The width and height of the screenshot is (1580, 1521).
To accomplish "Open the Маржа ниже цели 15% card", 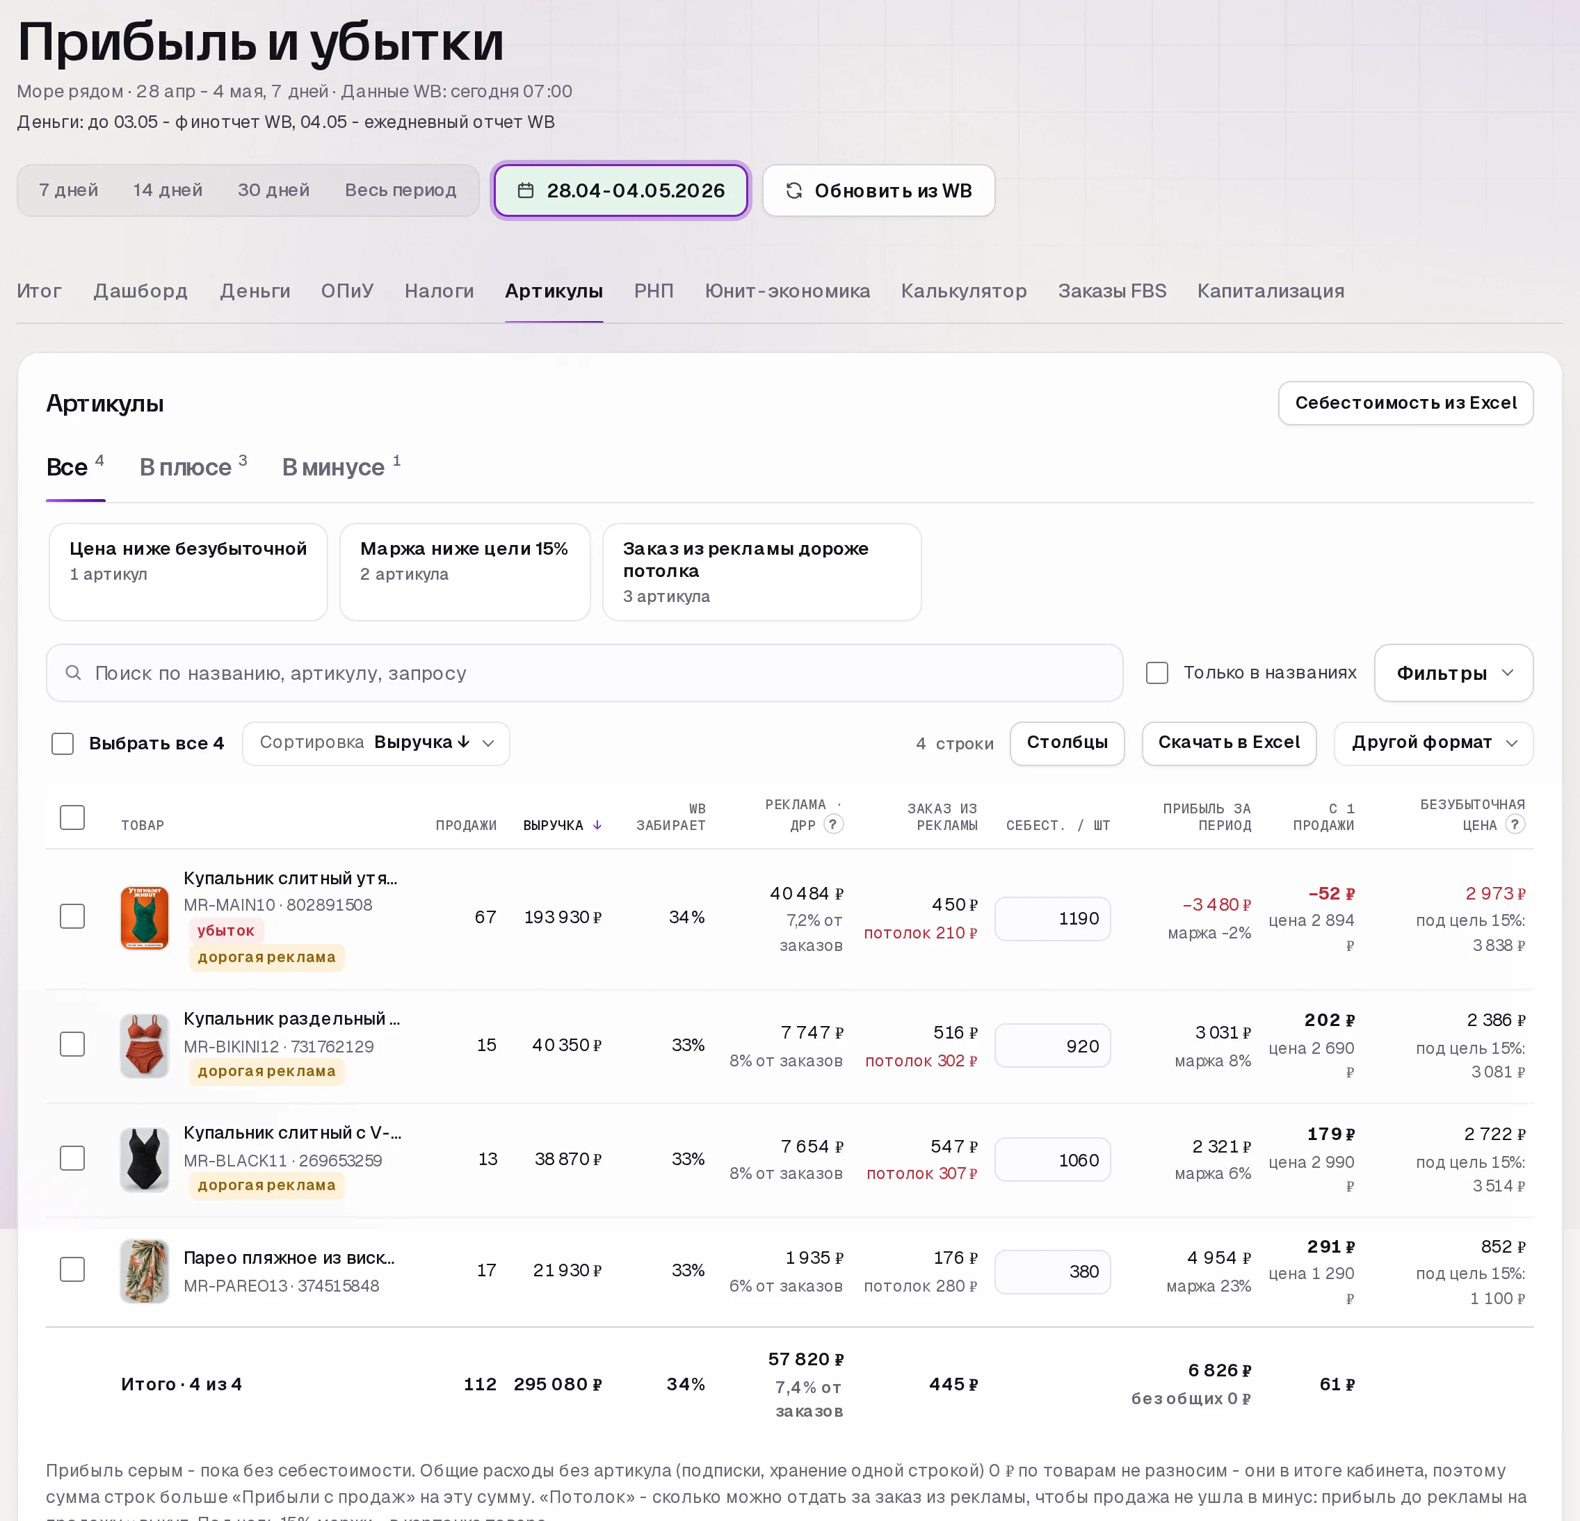I will [x=465, y=572].
